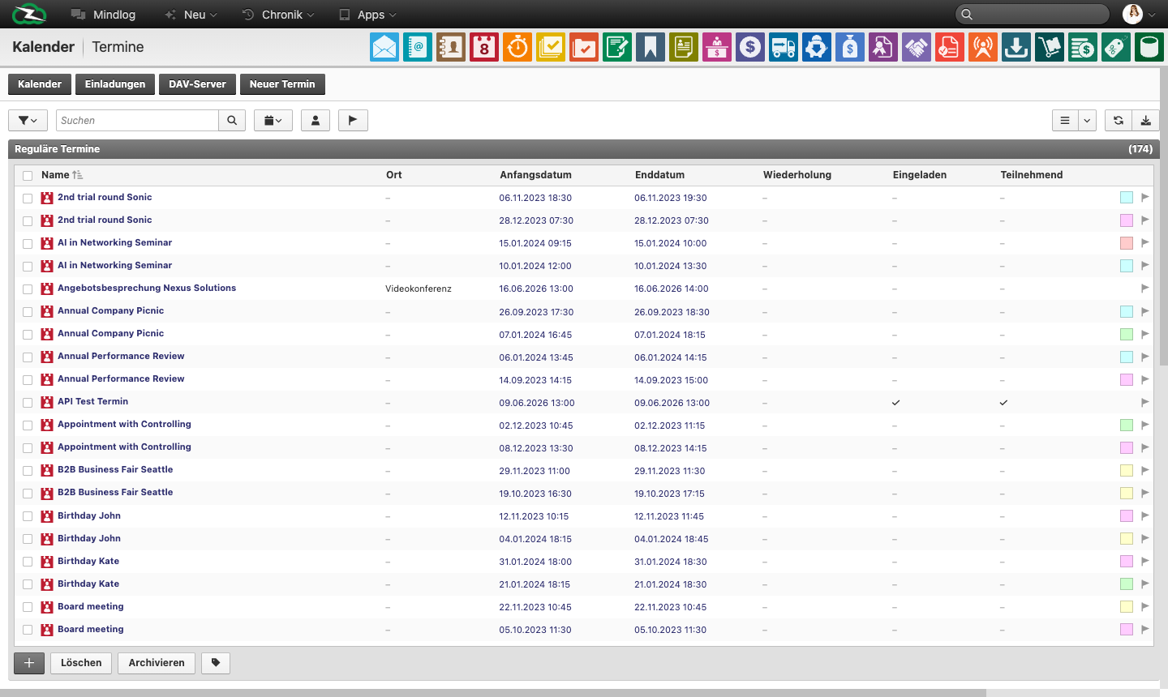Viewport: 1168px width, 697px height.
Task: Open the dark blue bookmark icon
Action: (x=651, y=47)
